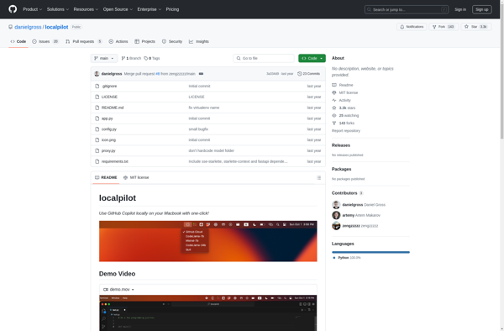The width and height of the screenshot is (504, 331).
Task: Click danielgross avatar in Contributors
Action: [x=336, y=205]
